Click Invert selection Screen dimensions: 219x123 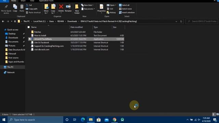click(127, 13)
